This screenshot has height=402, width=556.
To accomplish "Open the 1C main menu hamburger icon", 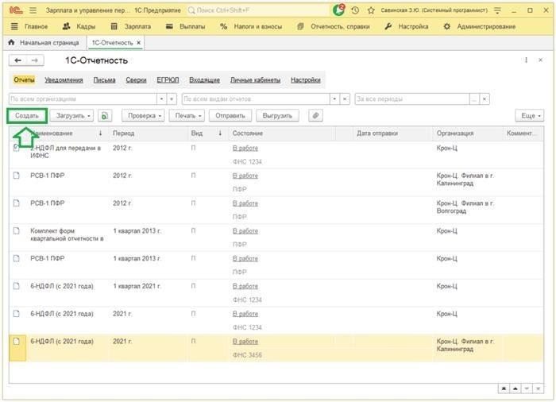I will (33, 10).
